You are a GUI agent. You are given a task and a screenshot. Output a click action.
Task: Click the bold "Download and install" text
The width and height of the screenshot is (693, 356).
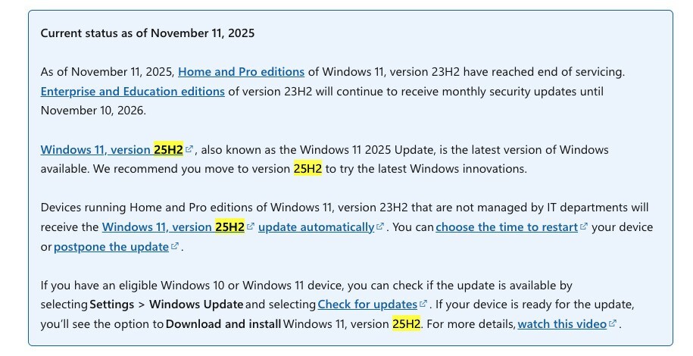coord(223,324)
